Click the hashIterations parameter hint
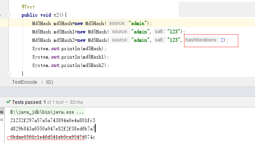This screenshot has height=143, width=255. pos(201,40)
